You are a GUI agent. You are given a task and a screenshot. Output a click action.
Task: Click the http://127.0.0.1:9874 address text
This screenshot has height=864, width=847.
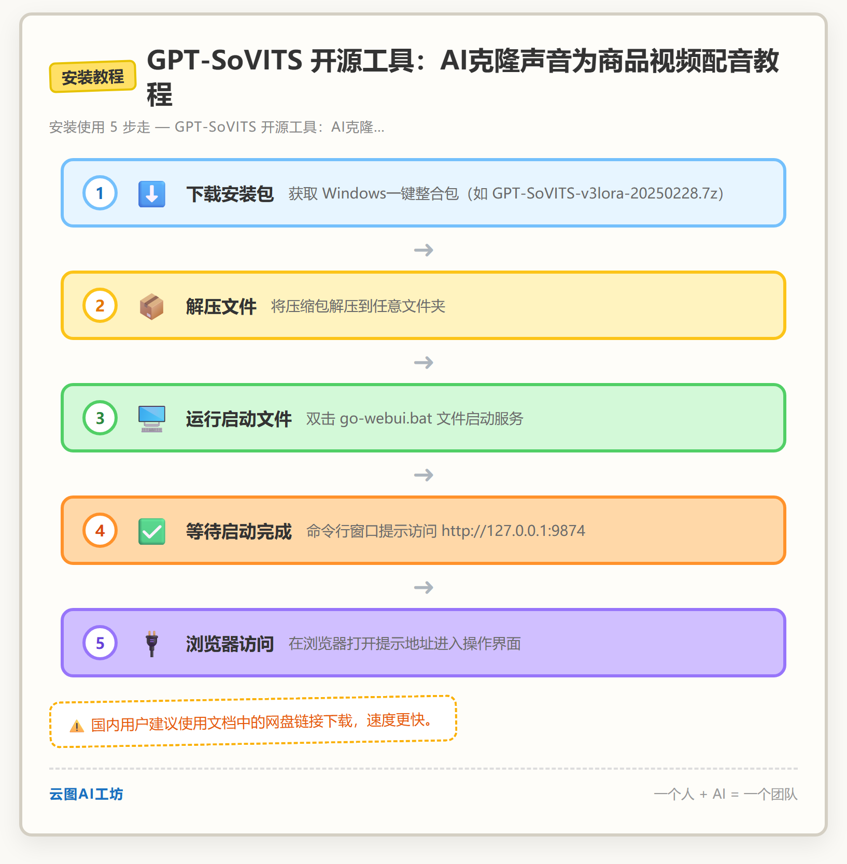click(x=513, y=531)
